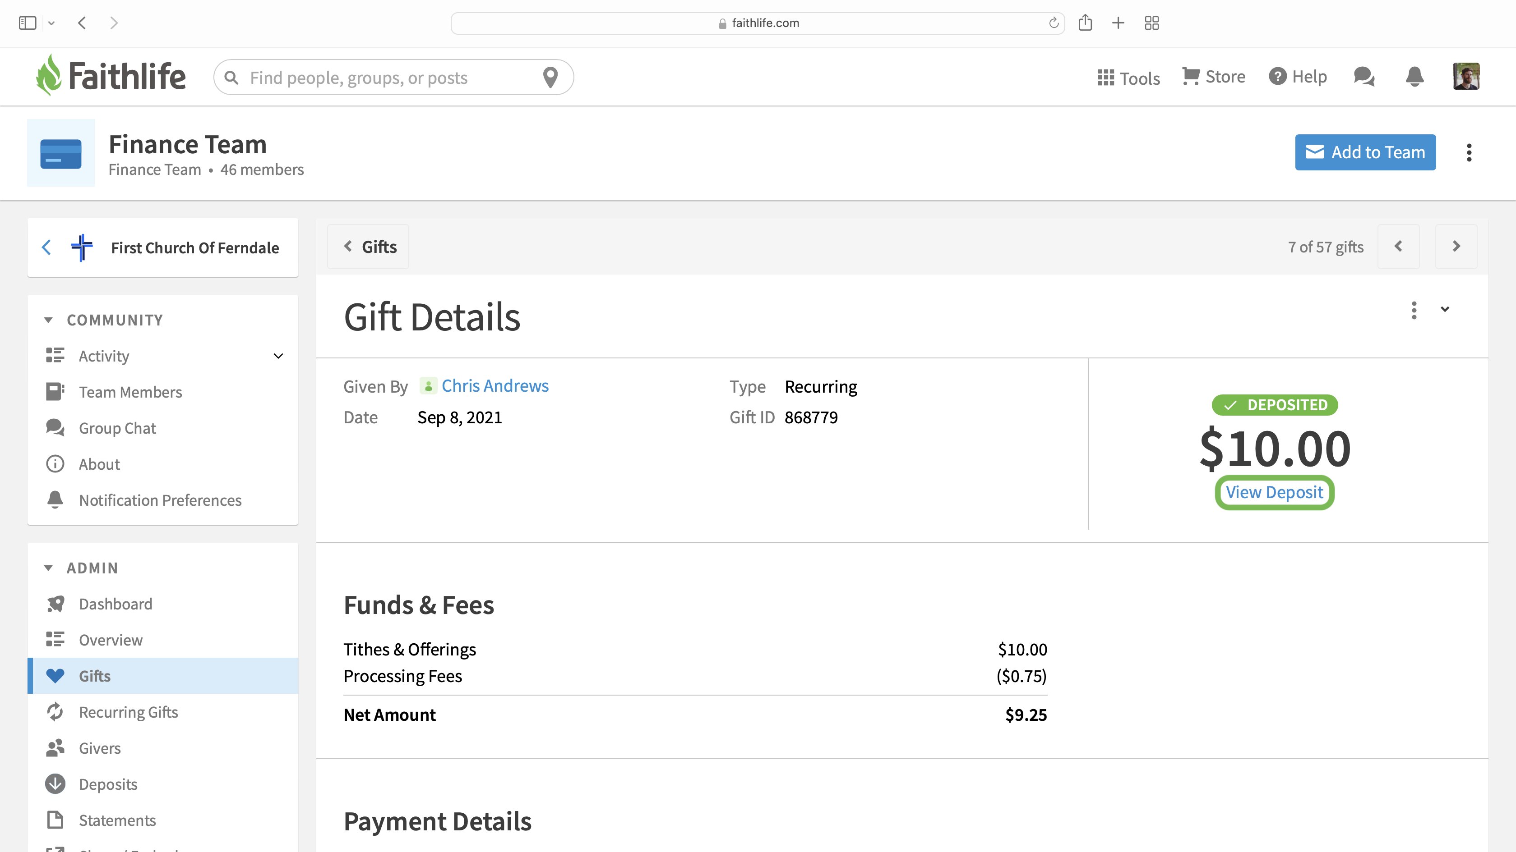Open a new browser tab
Image resolution: width=1516 pixels, height=852 pixels.
(x=1118, y=23)
